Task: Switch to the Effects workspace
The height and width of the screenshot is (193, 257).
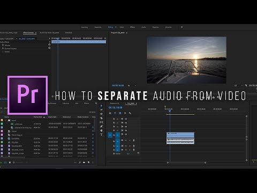Action: point(132,27)
